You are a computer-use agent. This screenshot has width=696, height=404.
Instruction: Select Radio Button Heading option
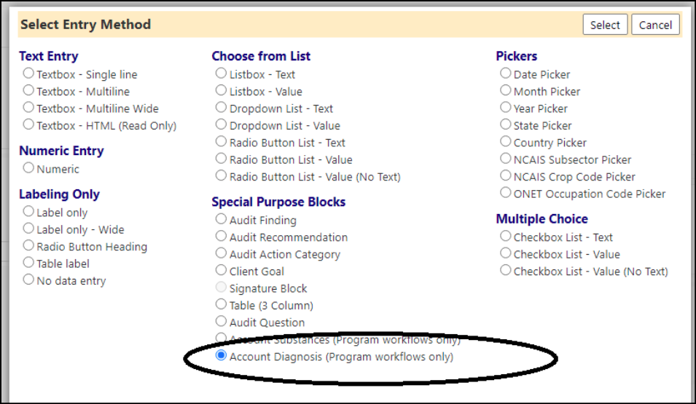coord(28,245)
